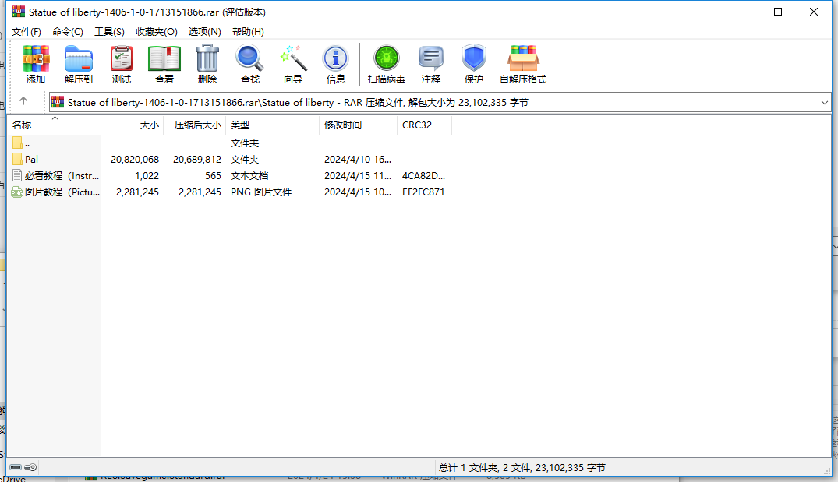Image resolution: width=838 pixels, height=482 pixels.
Task: Click the CRC32 value EF2FC871
Action: (423, 192)
